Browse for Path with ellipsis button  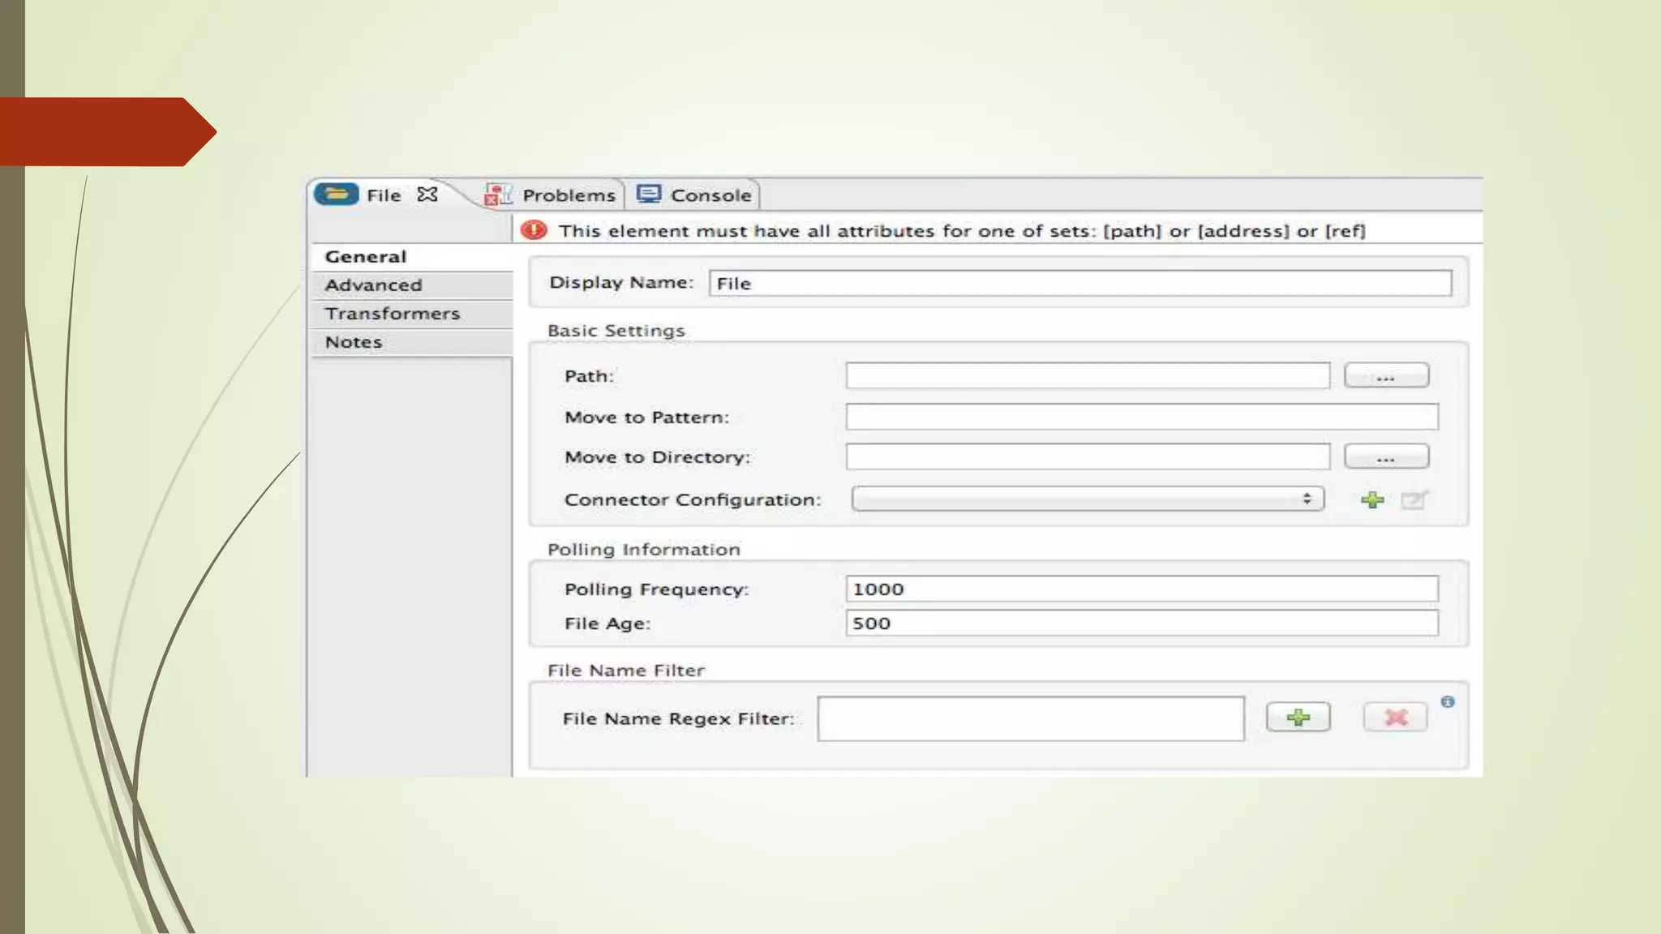tap(1386, 376)
